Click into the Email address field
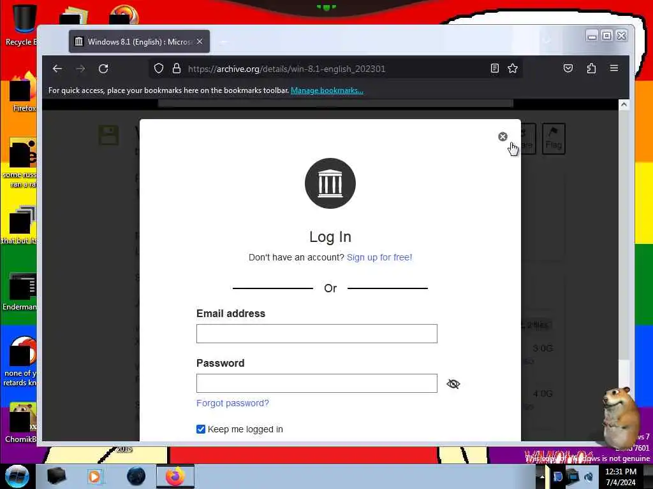Image resolution: width=653 pixels, height=489 pixels. click(316, 334)
